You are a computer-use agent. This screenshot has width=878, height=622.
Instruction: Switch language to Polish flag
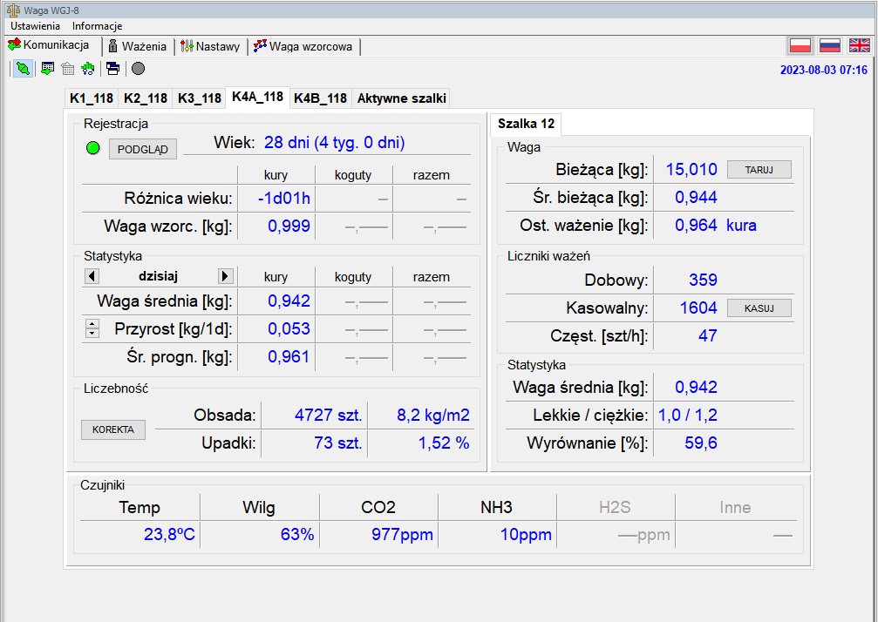(x=800, y=45)
